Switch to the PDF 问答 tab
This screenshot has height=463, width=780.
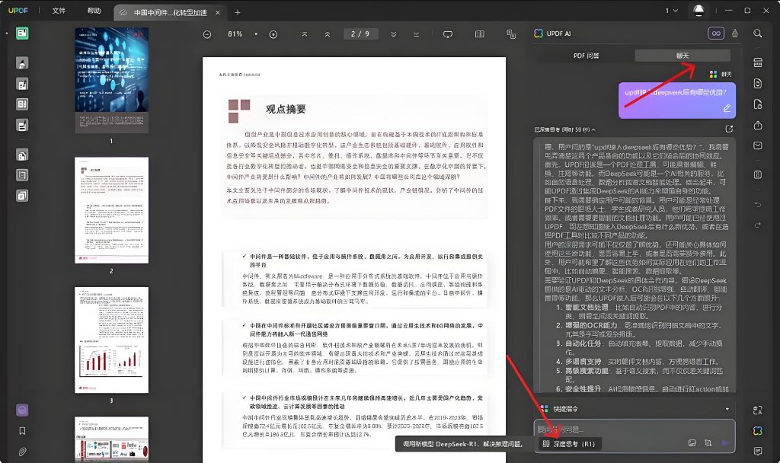click(x=586, y=56)
